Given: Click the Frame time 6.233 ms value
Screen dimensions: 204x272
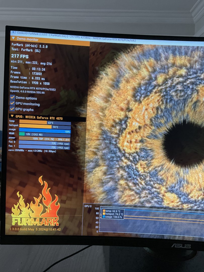Looking at the screenshot, I should click(38, 78).
